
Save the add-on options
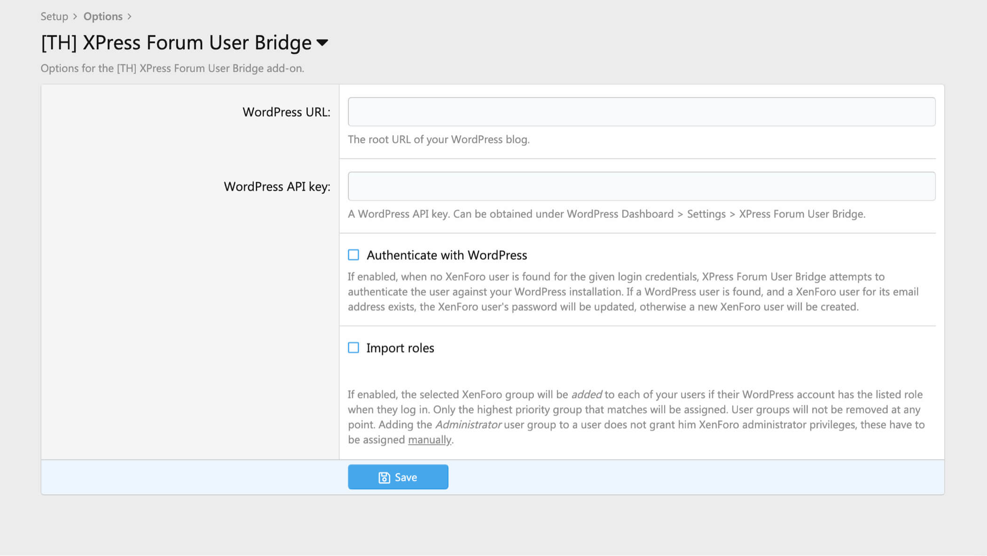pos(398,477)
